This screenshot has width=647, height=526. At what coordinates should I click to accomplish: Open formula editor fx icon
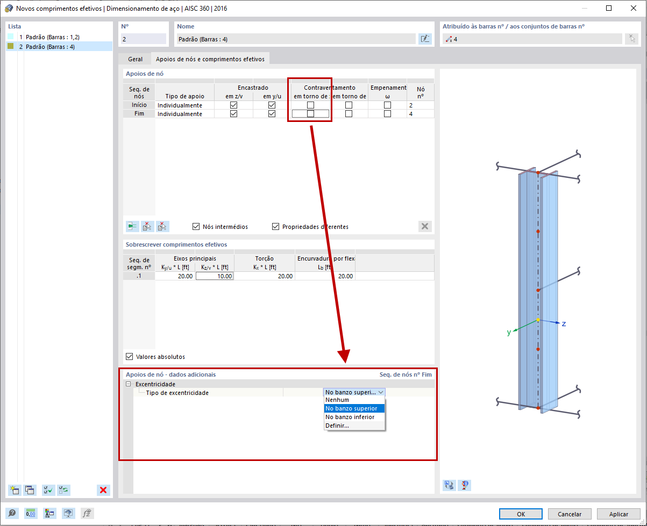tap(87, 513)
